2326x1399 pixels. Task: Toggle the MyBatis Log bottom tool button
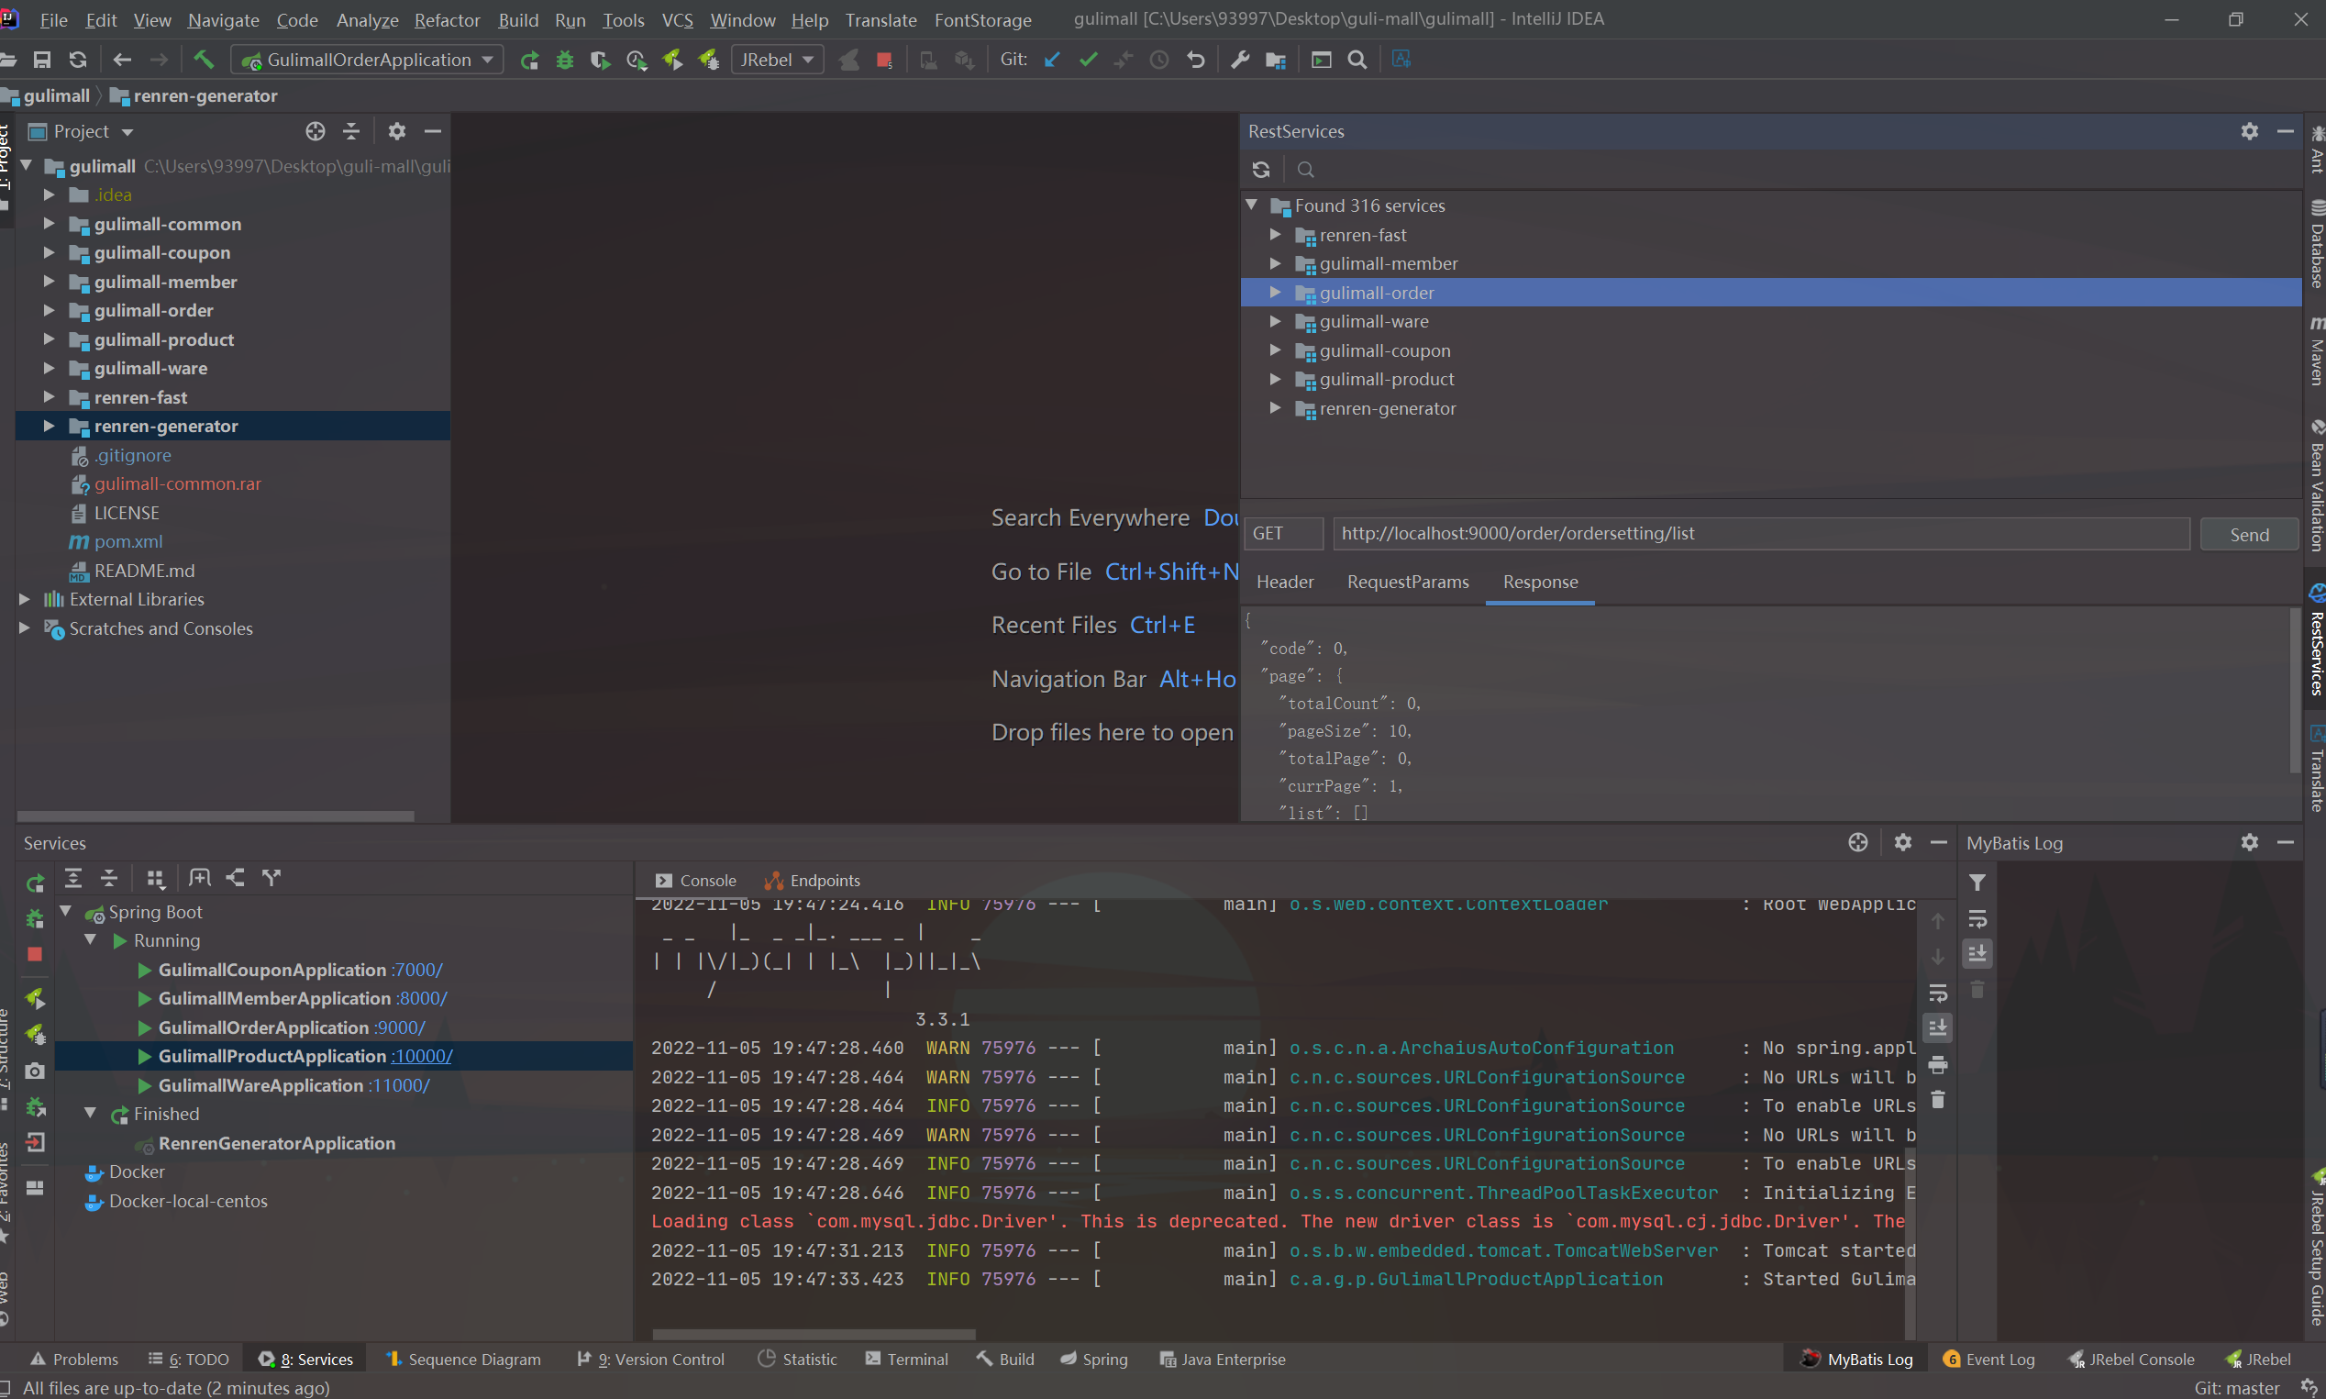(1856, 1360)
